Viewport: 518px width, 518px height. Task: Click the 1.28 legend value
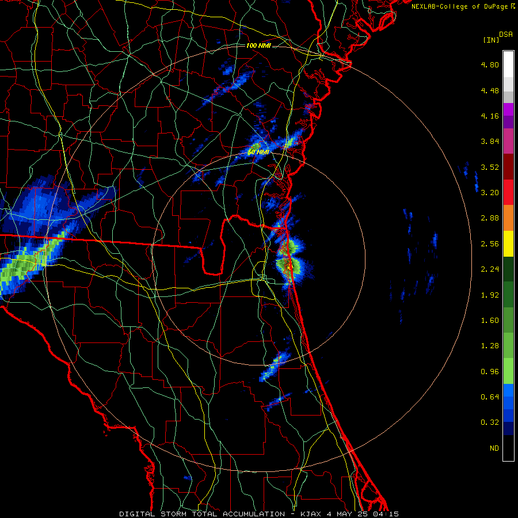(x=490, y=346)
